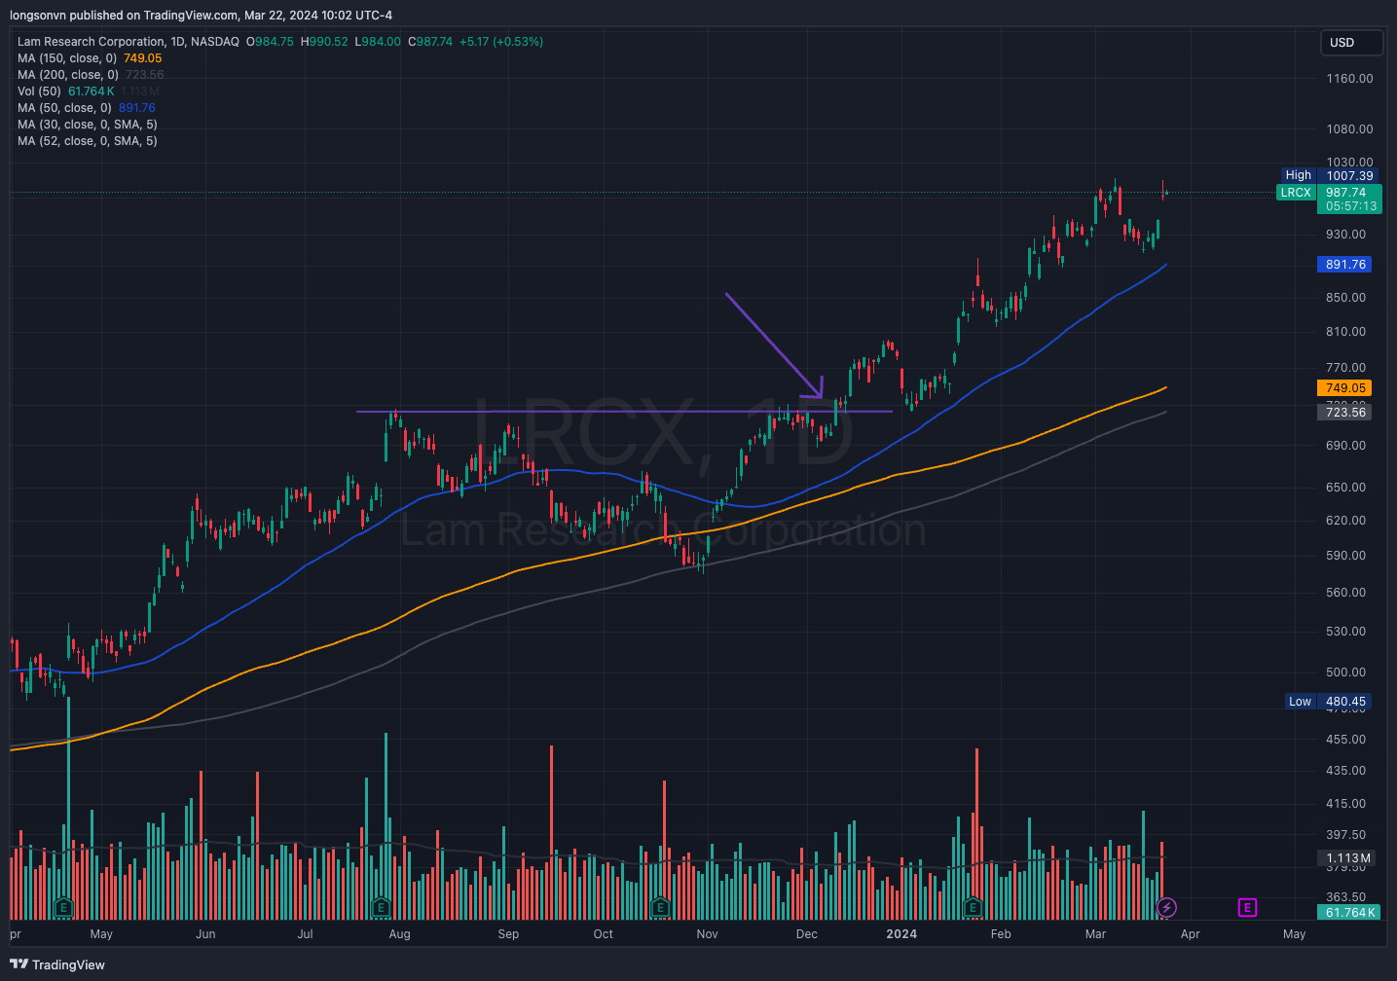Click the 363.50 price scale value
The image size is (1397, 981).
click(x=1345, y=897)
